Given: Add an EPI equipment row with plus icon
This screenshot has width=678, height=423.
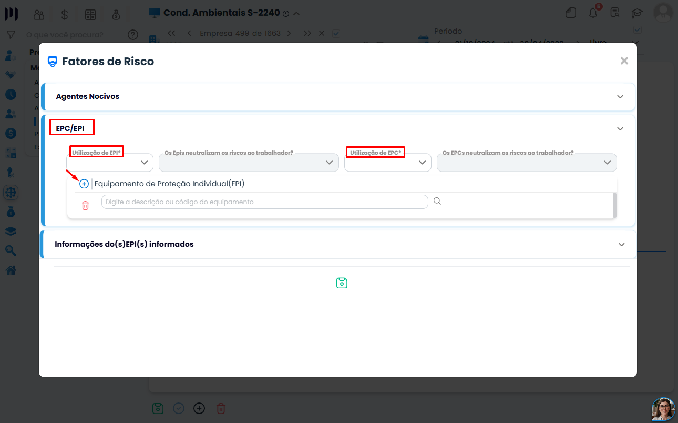Looking at the screenshot, I should tap(84, 184).
